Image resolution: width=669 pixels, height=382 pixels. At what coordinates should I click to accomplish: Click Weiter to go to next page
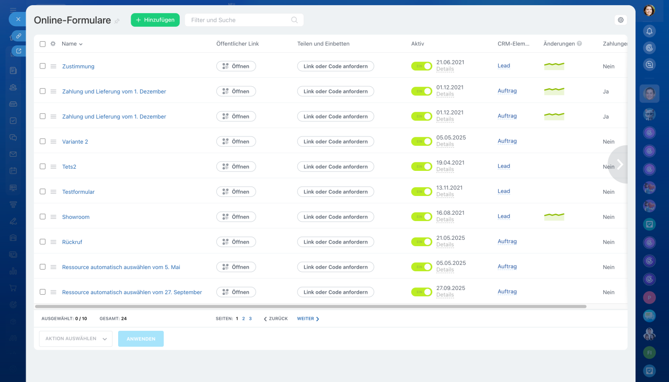pos(308,319)
